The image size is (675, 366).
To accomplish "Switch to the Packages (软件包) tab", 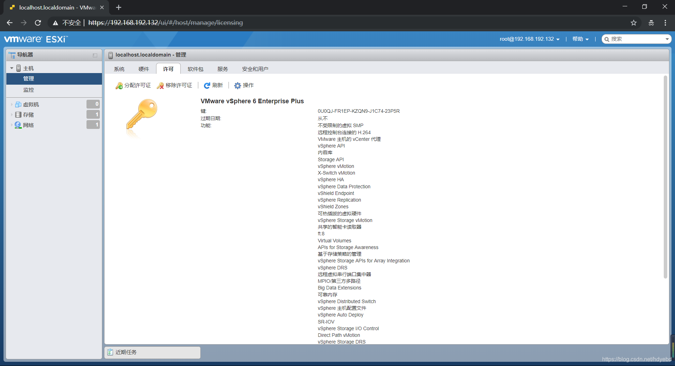I will 195,69.
